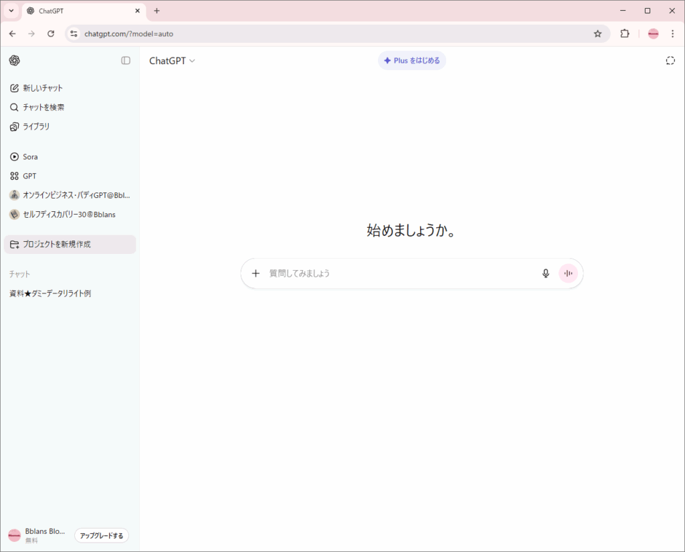Focus the 質問してみましょう message field

(401, 273)
